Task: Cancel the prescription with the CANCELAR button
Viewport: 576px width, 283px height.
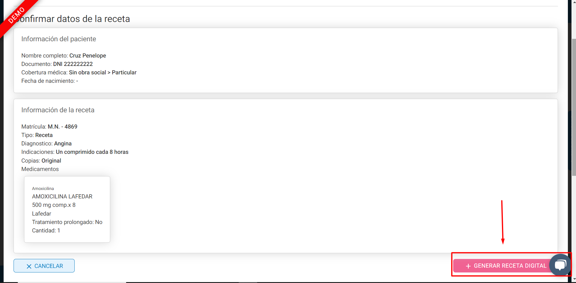Action: pos(44,266)
